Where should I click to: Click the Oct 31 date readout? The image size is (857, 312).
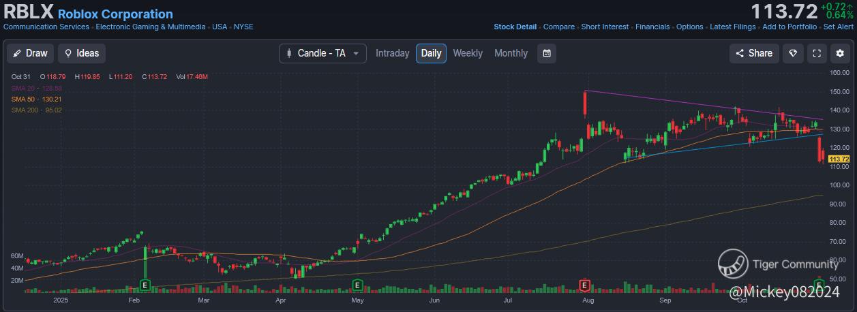pyautogui.click(x=21, y=77)
